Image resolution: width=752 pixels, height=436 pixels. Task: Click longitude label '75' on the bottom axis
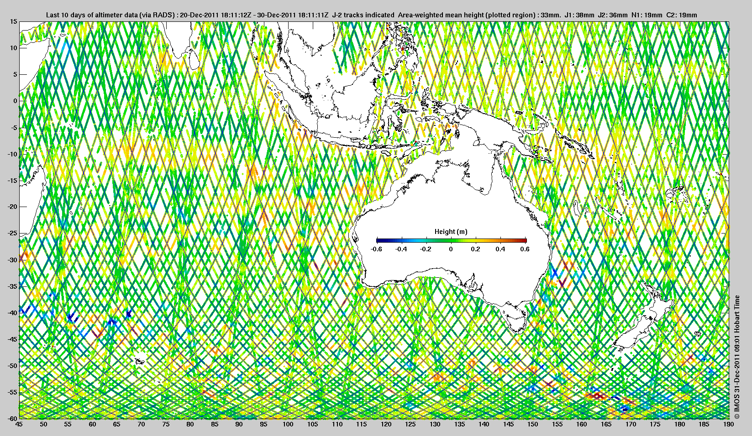click(x=166, y=424)
